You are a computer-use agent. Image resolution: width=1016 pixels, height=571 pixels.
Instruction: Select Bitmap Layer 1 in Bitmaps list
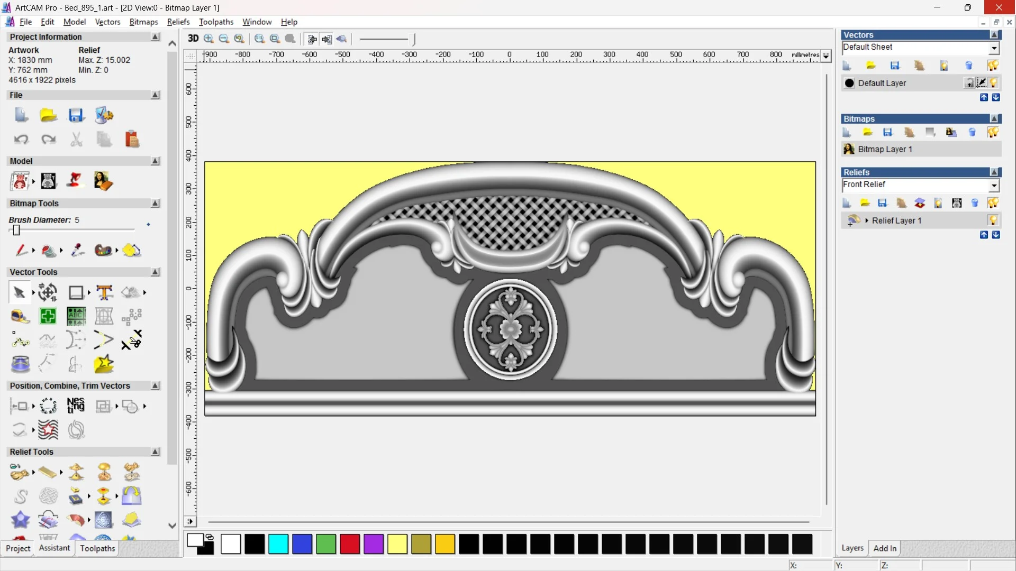(885, 150)
